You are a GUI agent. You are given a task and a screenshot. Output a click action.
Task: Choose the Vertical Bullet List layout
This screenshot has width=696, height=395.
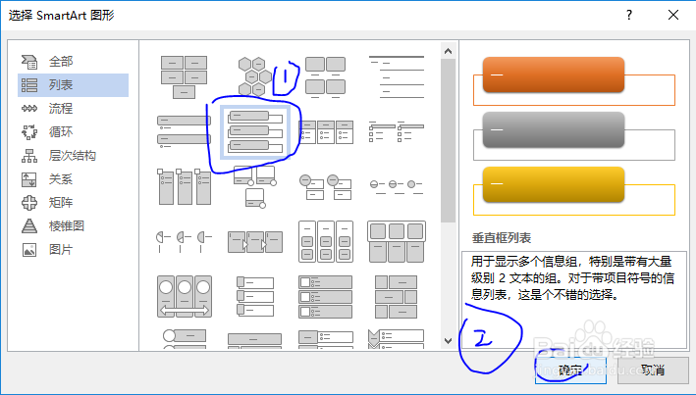coord(184,131)
